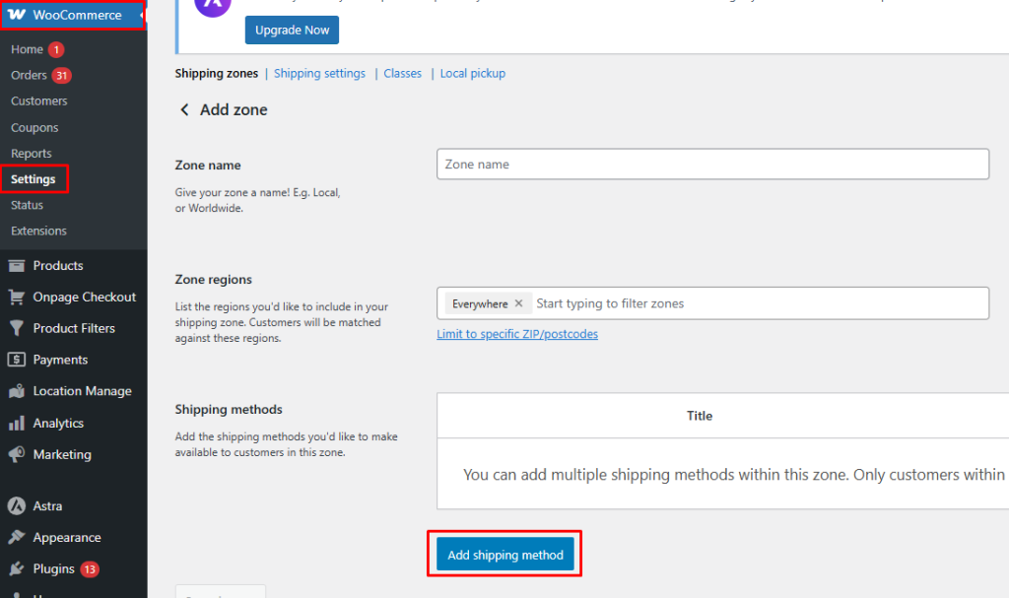The image size is (1009, 598).
Task: Click the Add shipping method button
Action: coord(504,555)
